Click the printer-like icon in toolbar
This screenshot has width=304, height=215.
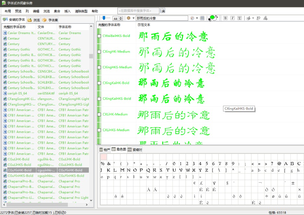pos(248,18)
